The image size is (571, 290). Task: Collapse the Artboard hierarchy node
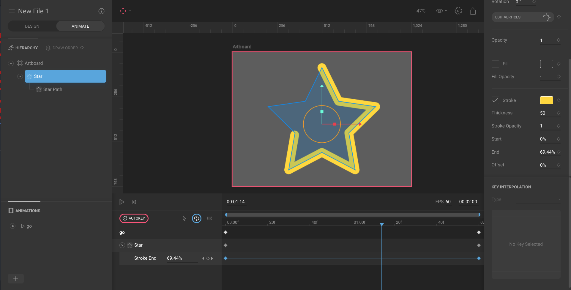tap(11, 63)
